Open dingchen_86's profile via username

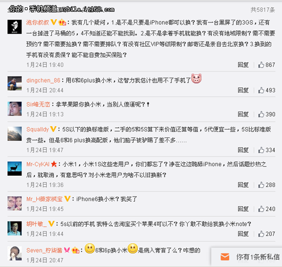[43, 81]
